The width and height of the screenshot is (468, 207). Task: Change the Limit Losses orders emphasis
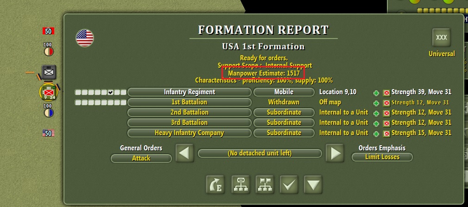pos(382,157)
